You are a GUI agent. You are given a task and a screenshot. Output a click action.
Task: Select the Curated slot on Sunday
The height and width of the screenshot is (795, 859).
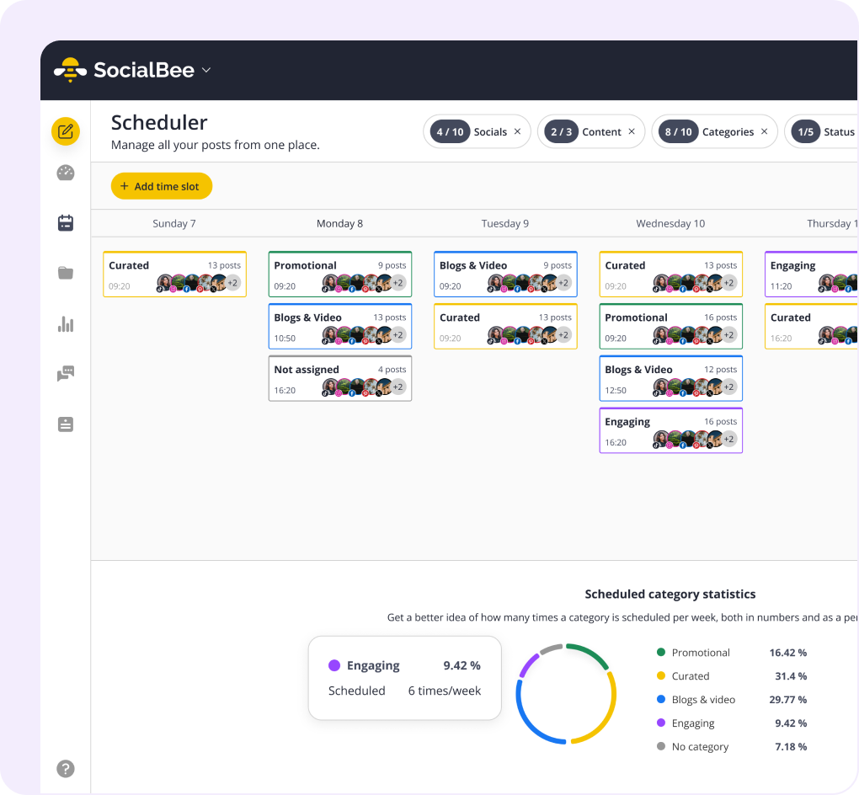[174, 274]
